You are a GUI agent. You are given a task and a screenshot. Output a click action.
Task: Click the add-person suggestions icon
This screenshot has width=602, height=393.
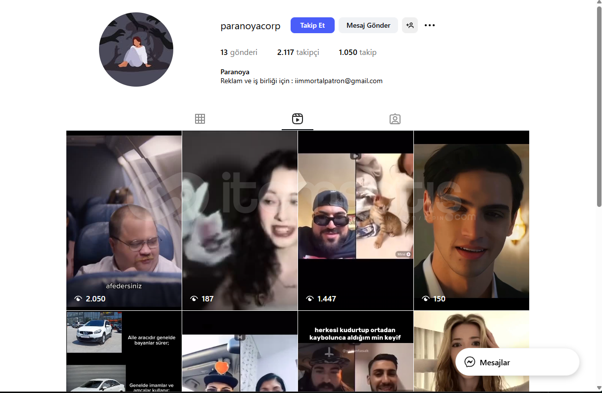click(410, 25)
